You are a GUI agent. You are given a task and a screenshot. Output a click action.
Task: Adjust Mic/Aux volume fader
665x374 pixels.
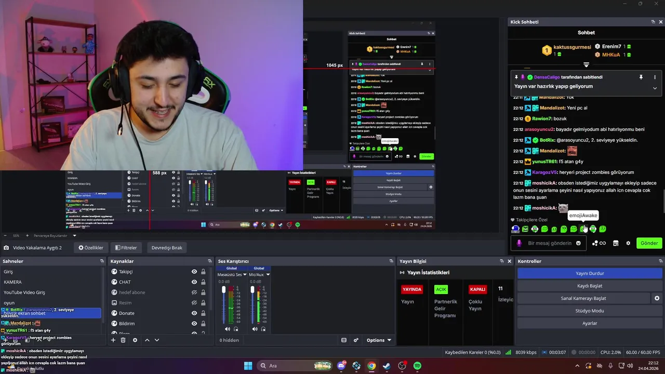pyautogui.click(x=252, y=290)
